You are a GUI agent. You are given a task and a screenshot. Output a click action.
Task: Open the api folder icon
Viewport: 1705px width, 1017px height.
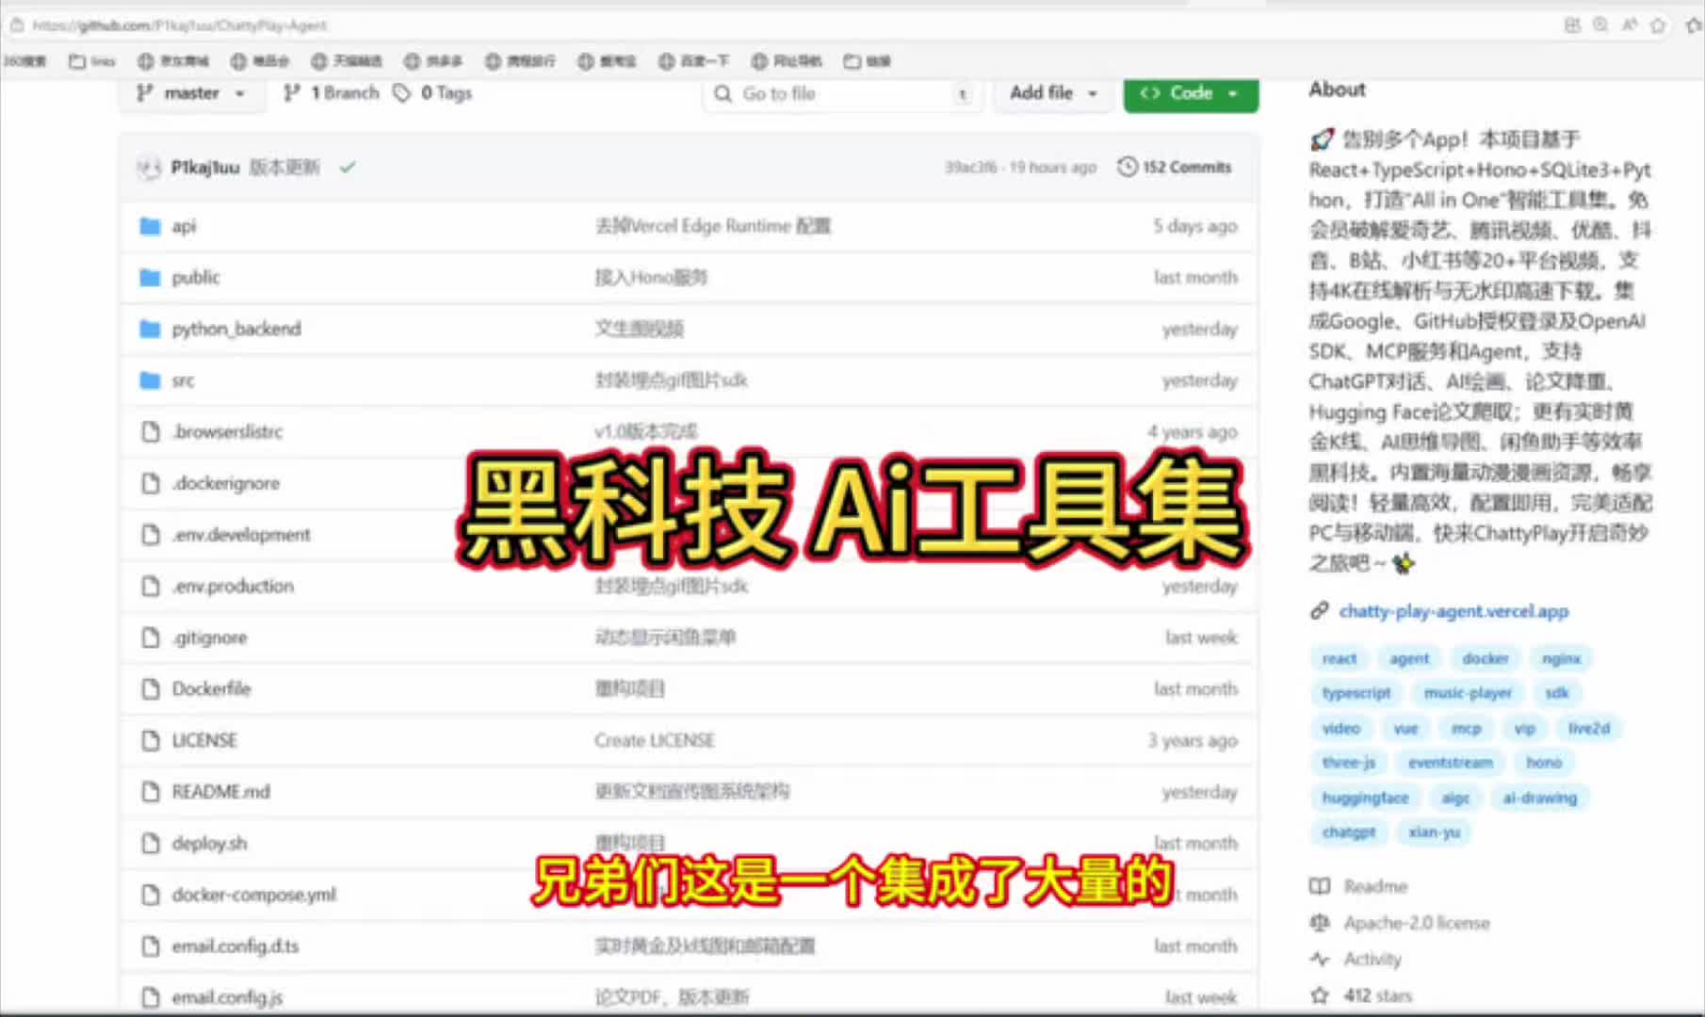pos(150,226)
